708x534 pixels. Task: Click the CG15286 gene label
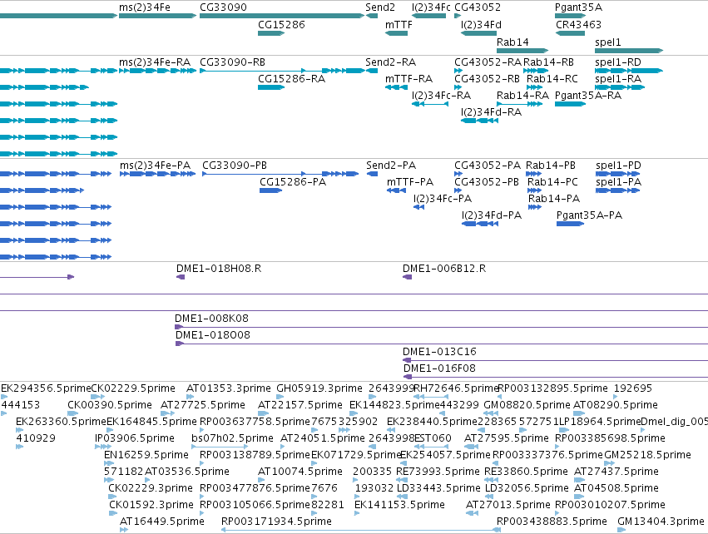point(281,25)
